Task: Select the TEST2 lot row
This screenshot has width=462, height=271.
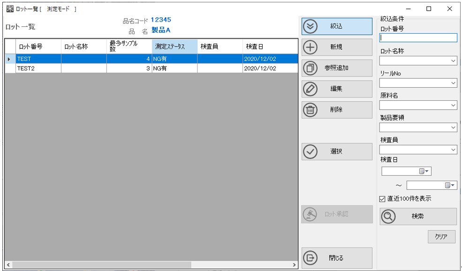Action: pyautogui.click(x=38, y=68)
